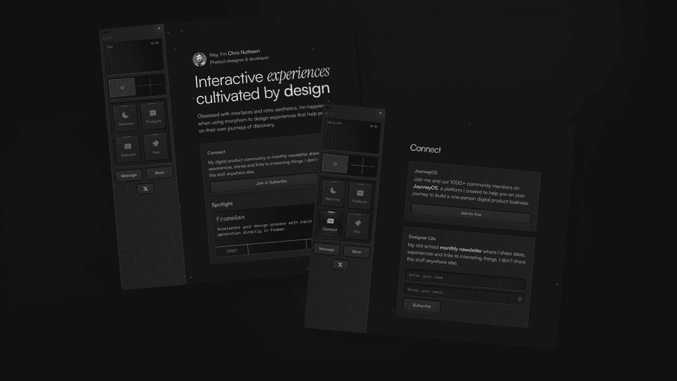Open Ventures tile in home screen sidebar

[x=125, y=118]
